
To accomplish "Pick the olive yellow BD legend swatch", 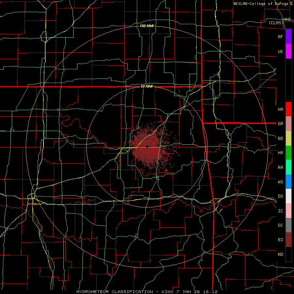I will [x=288, y=139].
